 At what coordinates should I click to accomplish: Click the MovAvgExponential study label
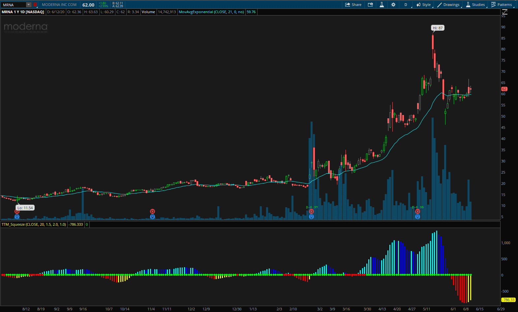tap(211, 12)
